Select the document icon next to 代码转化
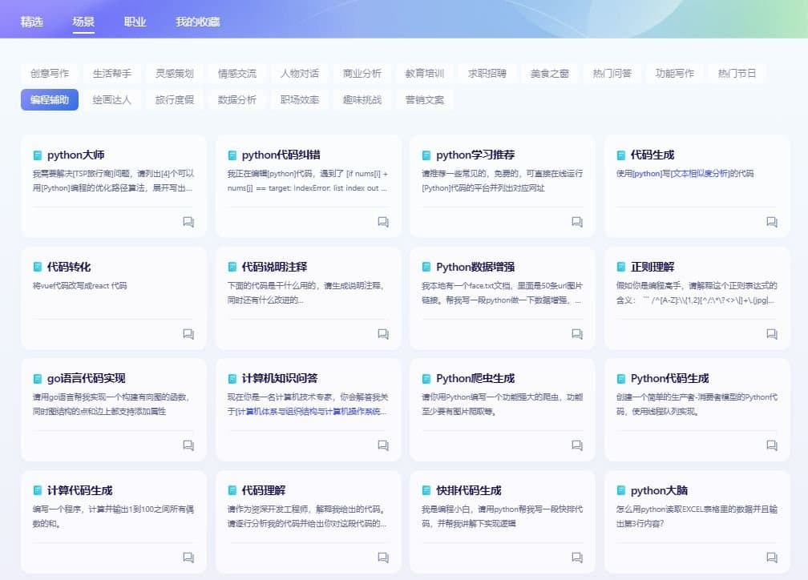This screenshot has height=580, width=808. coord(38,267)
